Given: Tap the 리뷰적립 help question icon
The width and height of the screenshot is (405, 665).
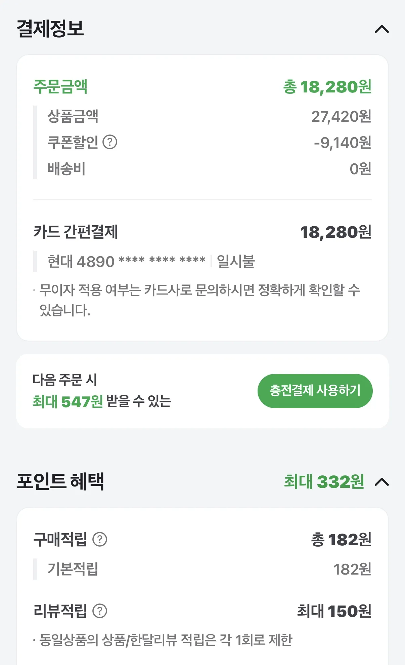Looking at the screenshot, I should 100,611.
